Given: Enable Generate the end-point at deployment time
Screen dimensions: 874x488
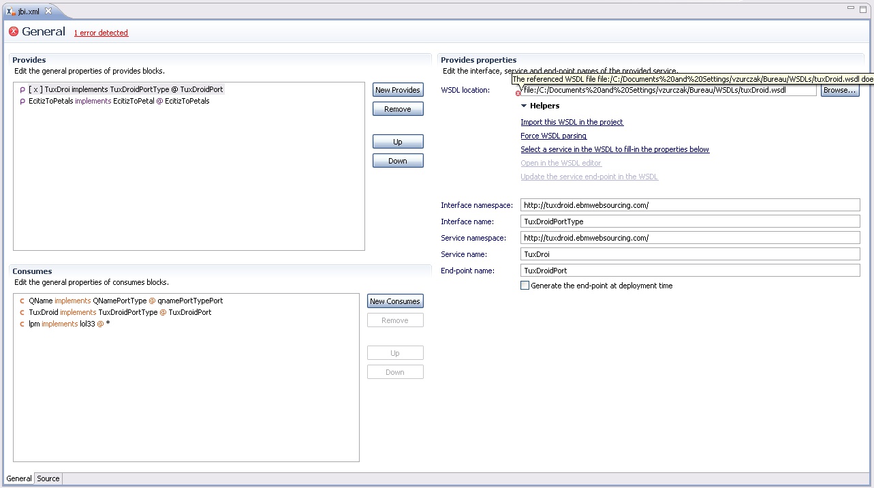Looking at the screenshot, I should click(x=525, y=286).
